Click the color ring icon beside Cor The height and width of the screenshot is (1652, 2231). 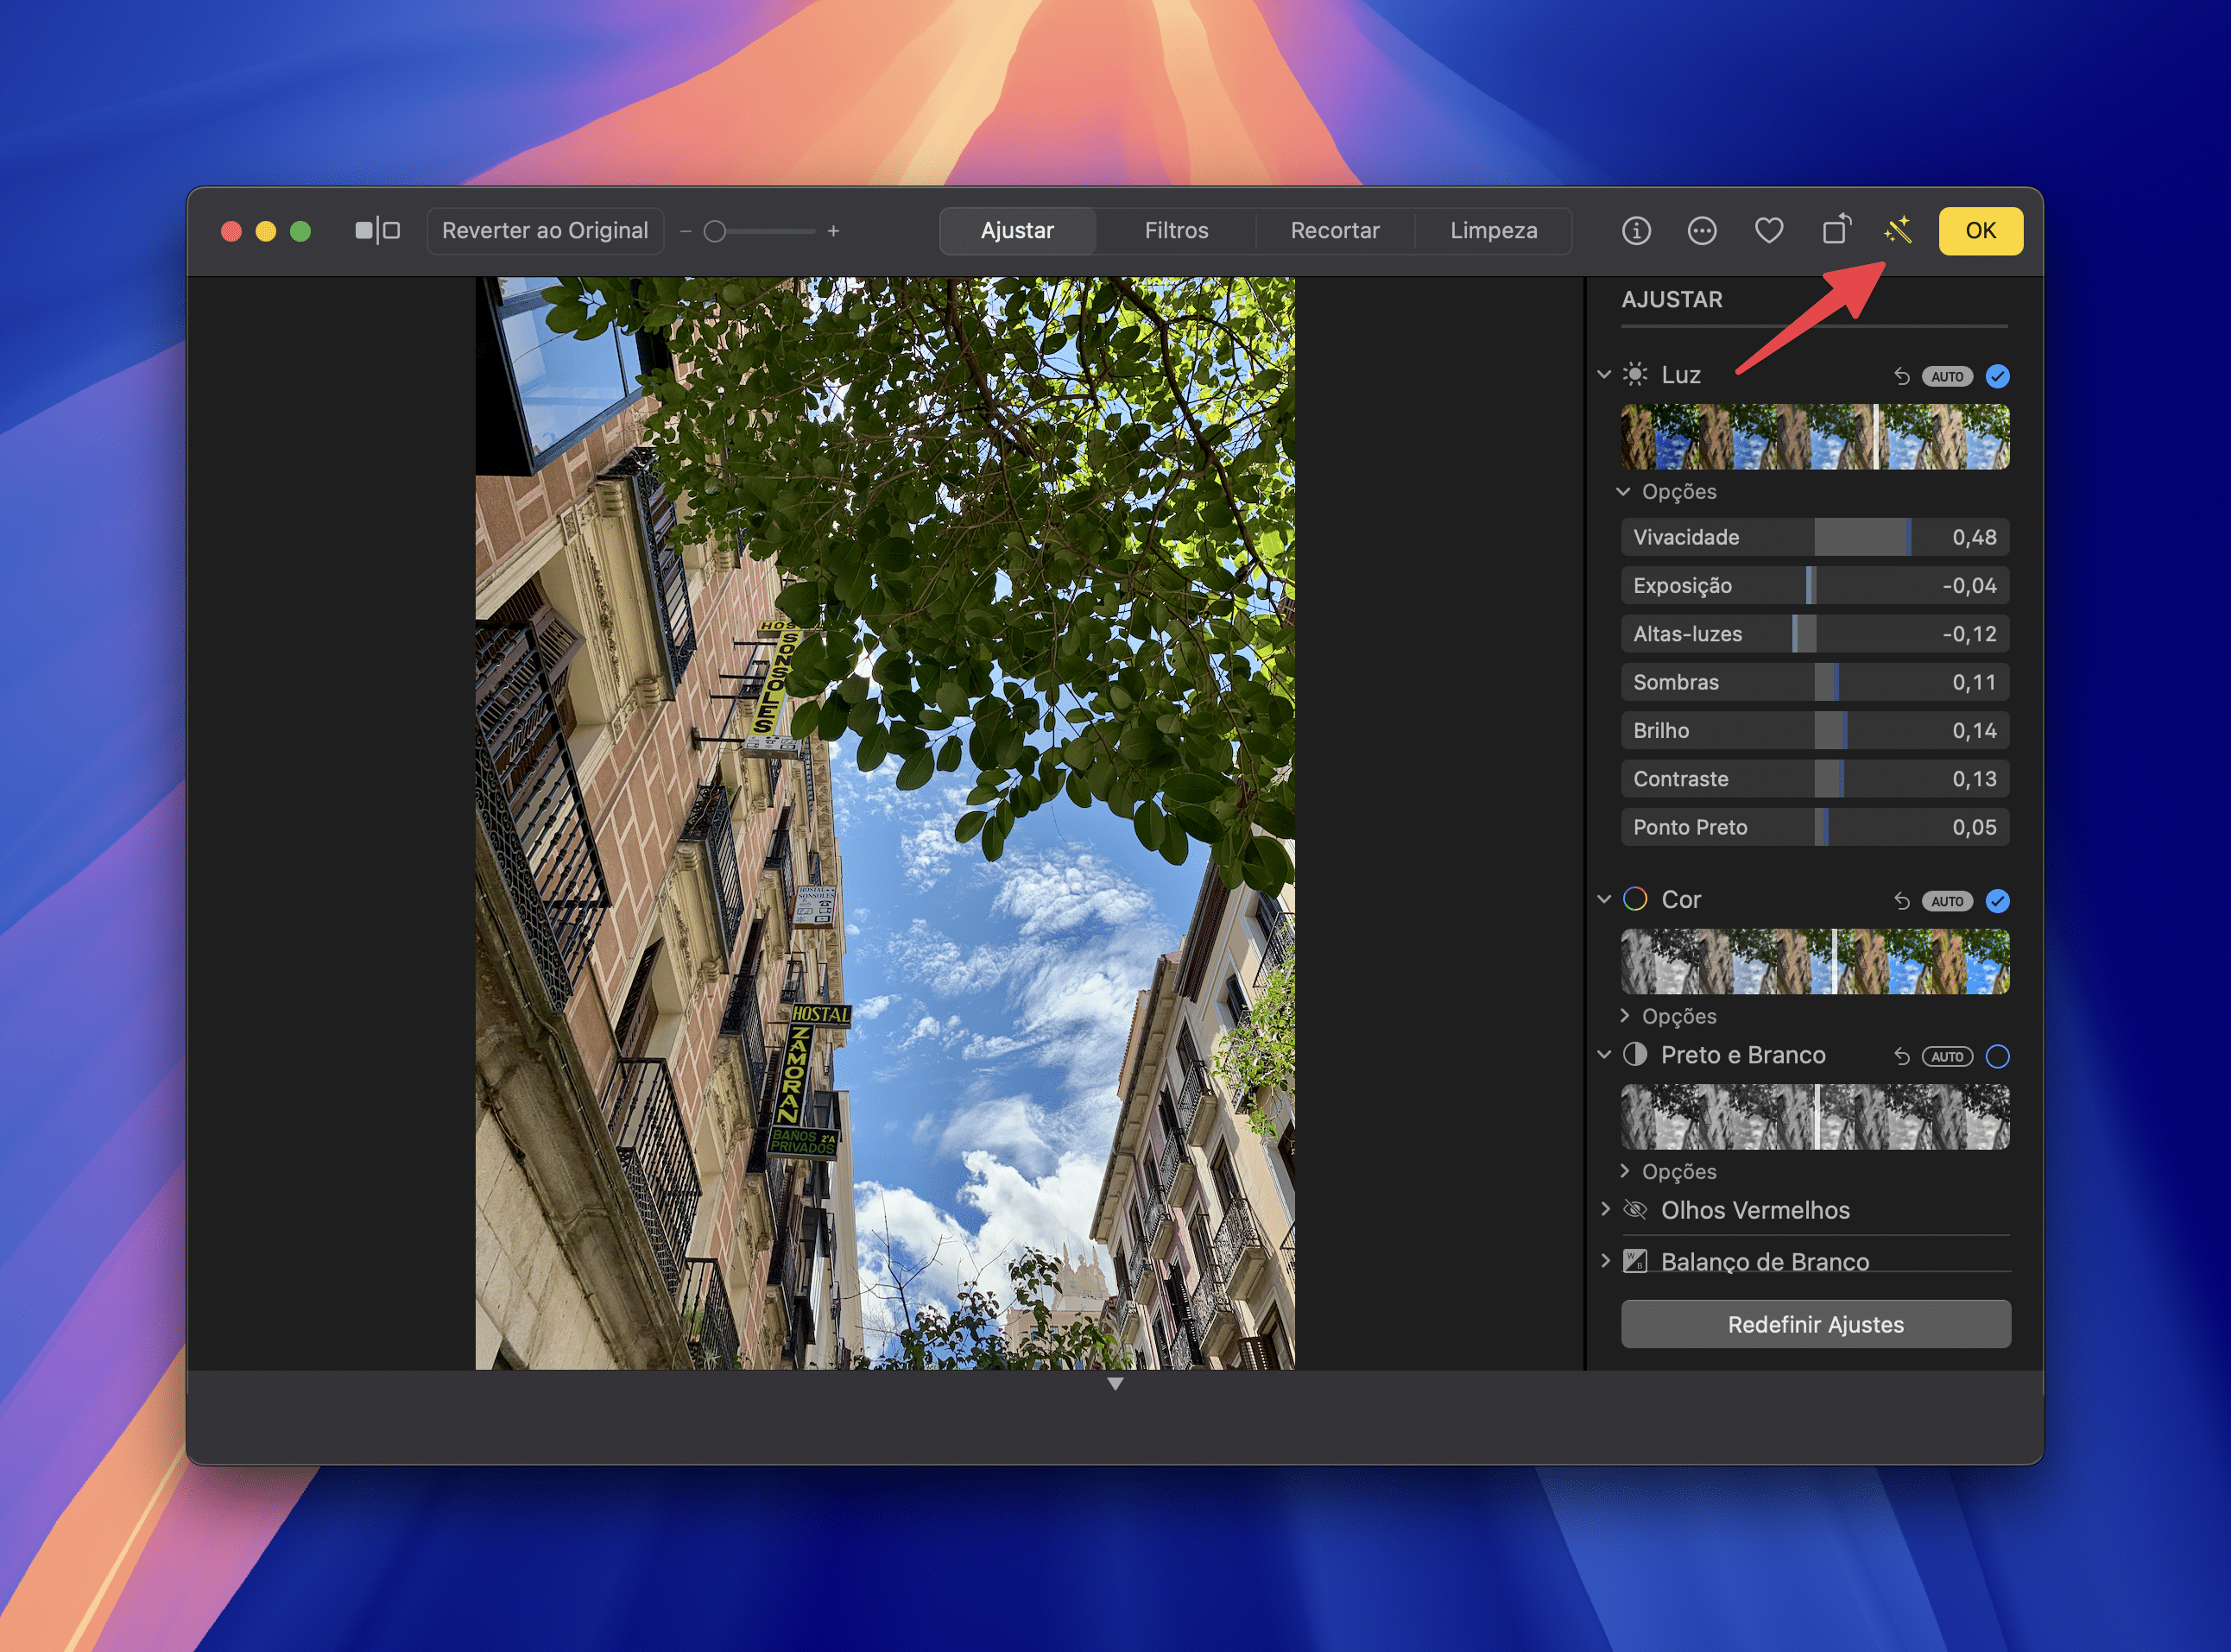1634,899
